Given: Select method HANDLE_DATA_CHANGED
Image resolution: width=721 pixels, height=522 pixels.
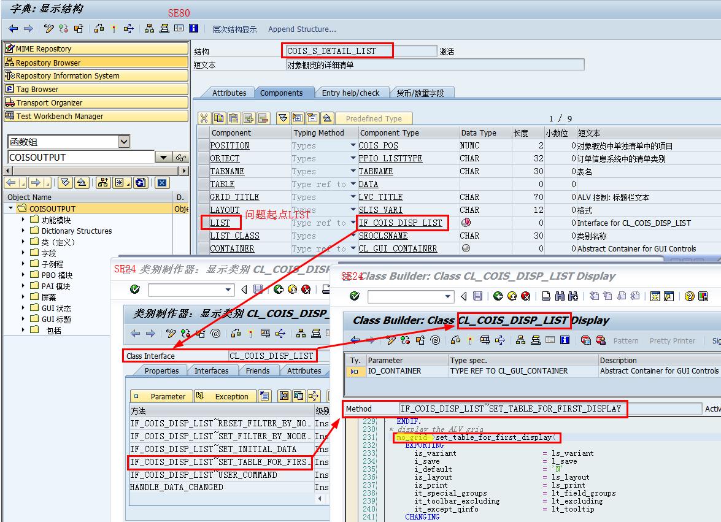Looking at the screenshot, I should (177, 487).
